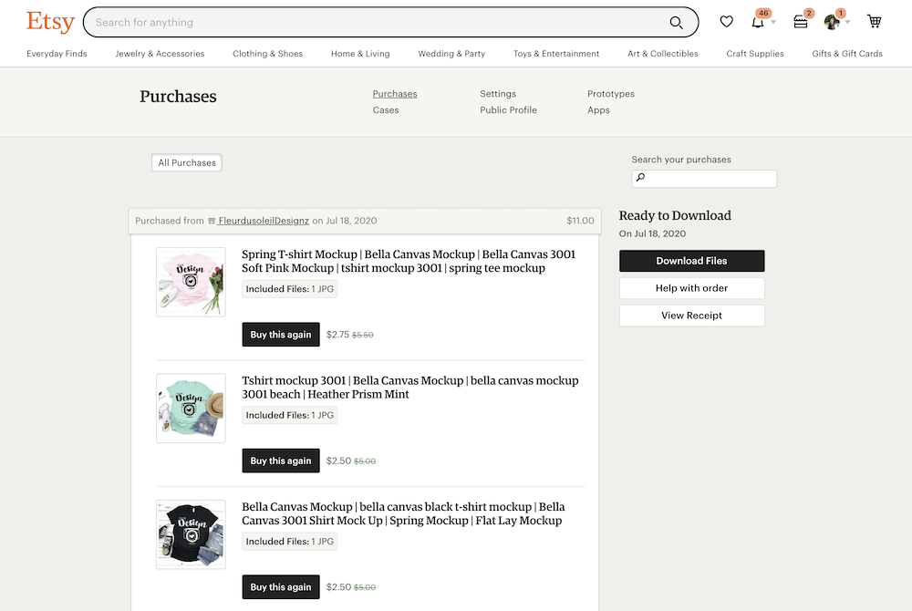Open Craft Supplies category
Image resolution: width=912 pixels, height=611 pixels.
pos(755,54)
